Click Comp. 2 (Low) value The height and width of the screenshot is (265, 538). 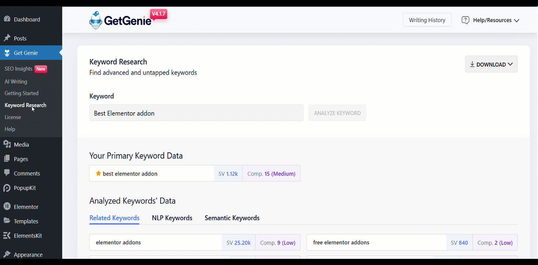495,243
